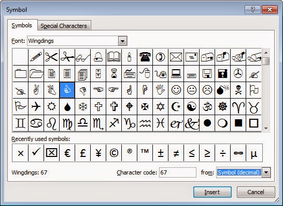Select the recently used division sign
This screenshot has width=283, height=206.
222,153
